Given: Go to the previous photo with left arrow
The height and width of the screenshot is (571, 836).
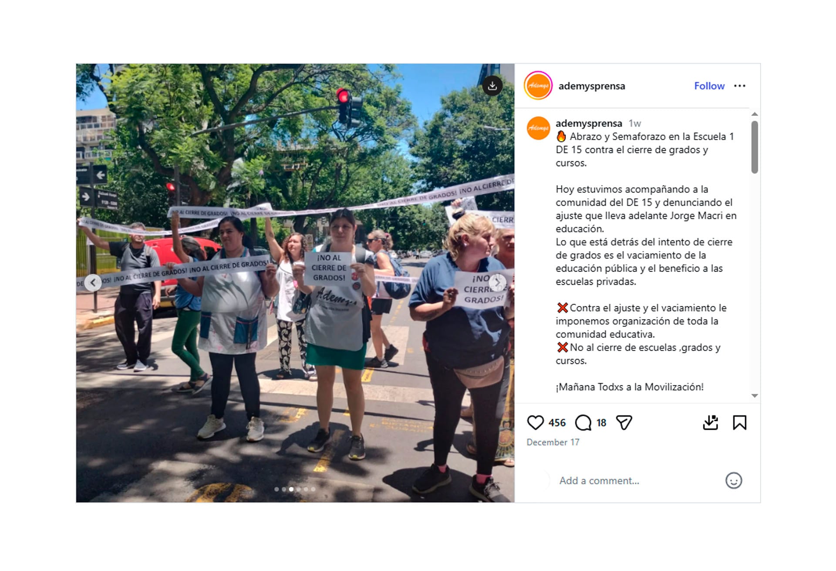Looking at the screenshot, I should 93,282.
